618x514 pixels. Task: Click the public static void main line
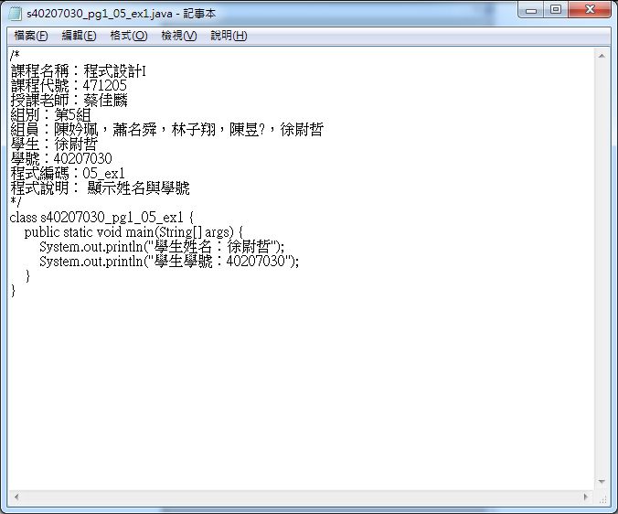[x=133, y=231]
